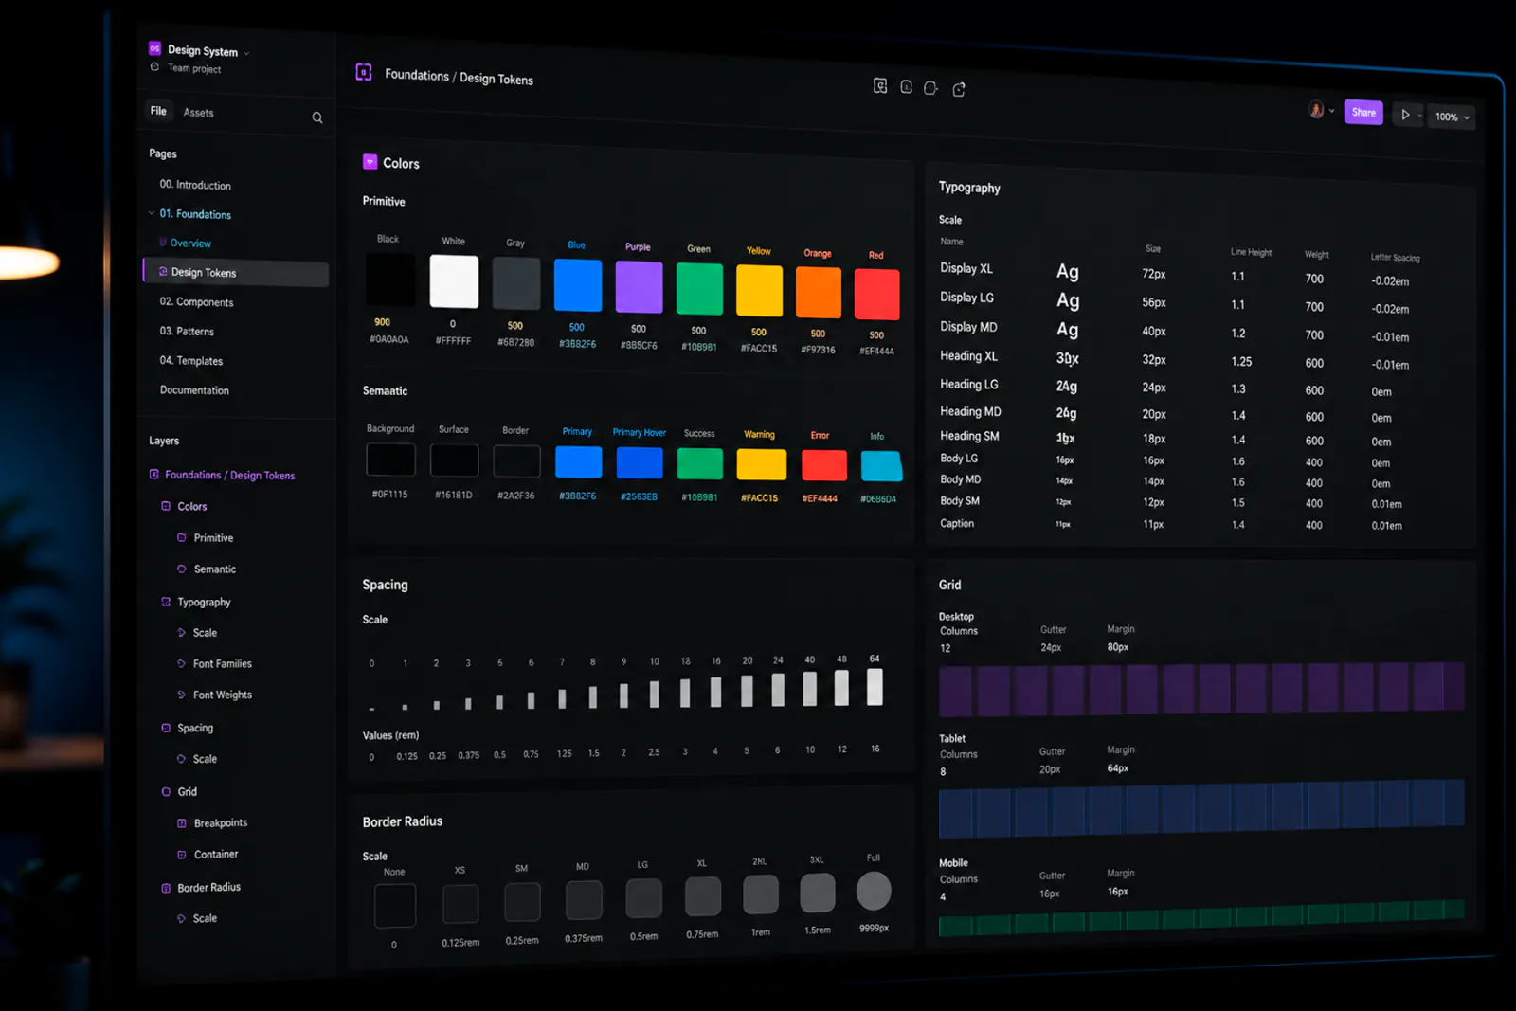This screenshot has height=1011, width=1516.
Task: Click the Colors layer frame icon
Action: pyautogui.click(x=166, y=506)
